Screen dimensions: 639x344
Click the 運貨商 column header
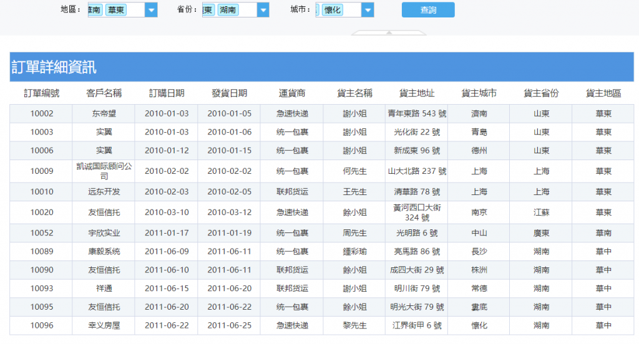click(x=292, y=93)
